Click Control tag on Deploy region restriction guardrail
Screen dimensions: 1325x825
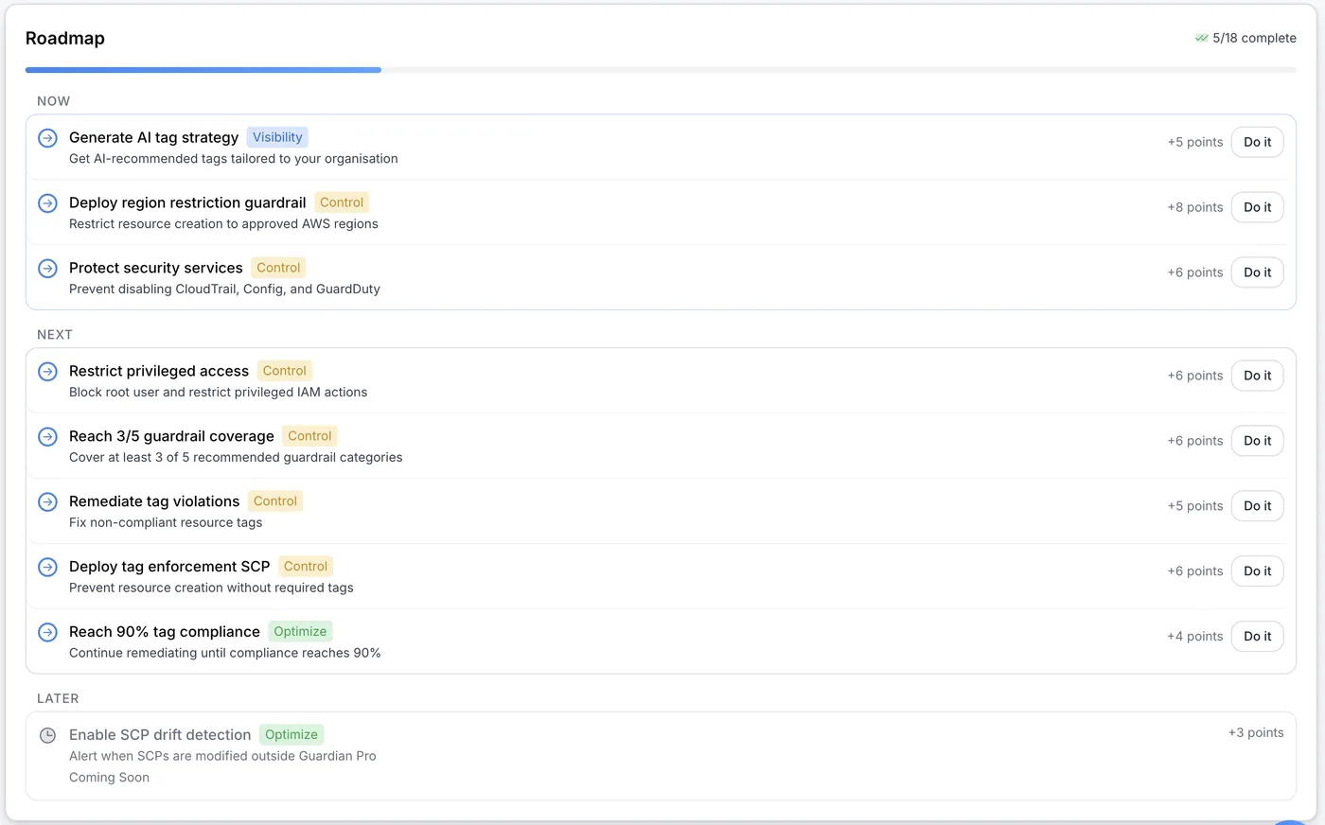pyautogui.click(x=342, y=202)
